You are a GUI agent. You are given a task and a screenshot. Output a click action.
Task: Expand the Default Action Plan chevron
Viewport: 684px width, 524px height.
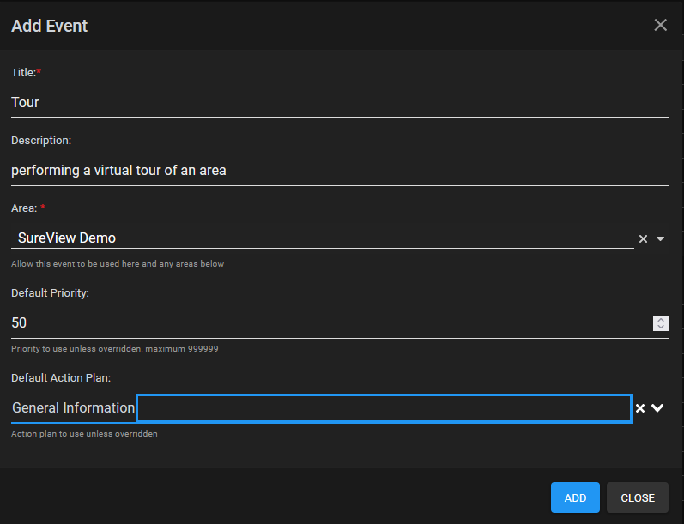[x=657, y=408]
